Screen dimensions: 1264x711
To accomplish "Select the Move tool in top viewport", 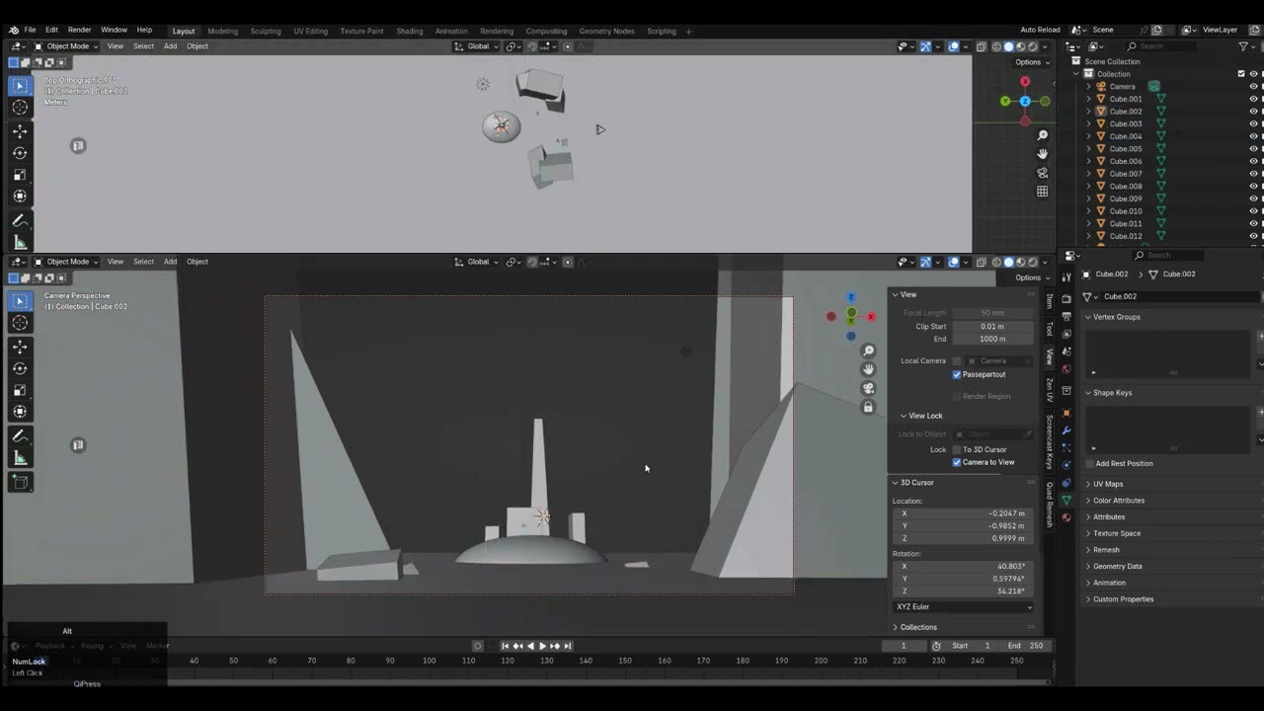I will [x=20, y=131].
